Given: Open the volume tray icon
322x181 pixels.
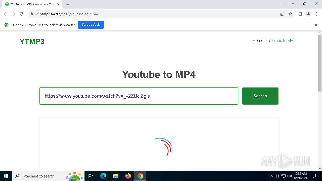Looking at the screenshot, I should pos(290,176).
